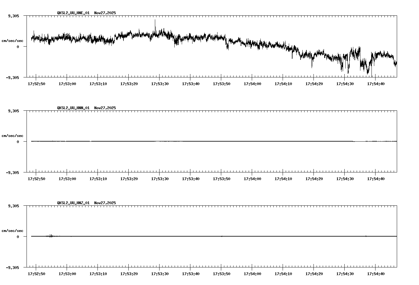
Task: Click the cm/sec/sec axis label on top plot
Action: tap(13, 40)
